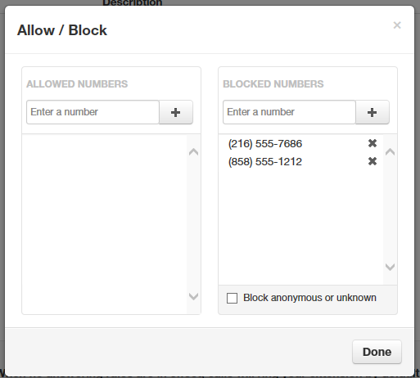Focus the allowed numbers entry field
Image resolution: width=420 pixels, height=378 pixels.
(x=93, y=112)
